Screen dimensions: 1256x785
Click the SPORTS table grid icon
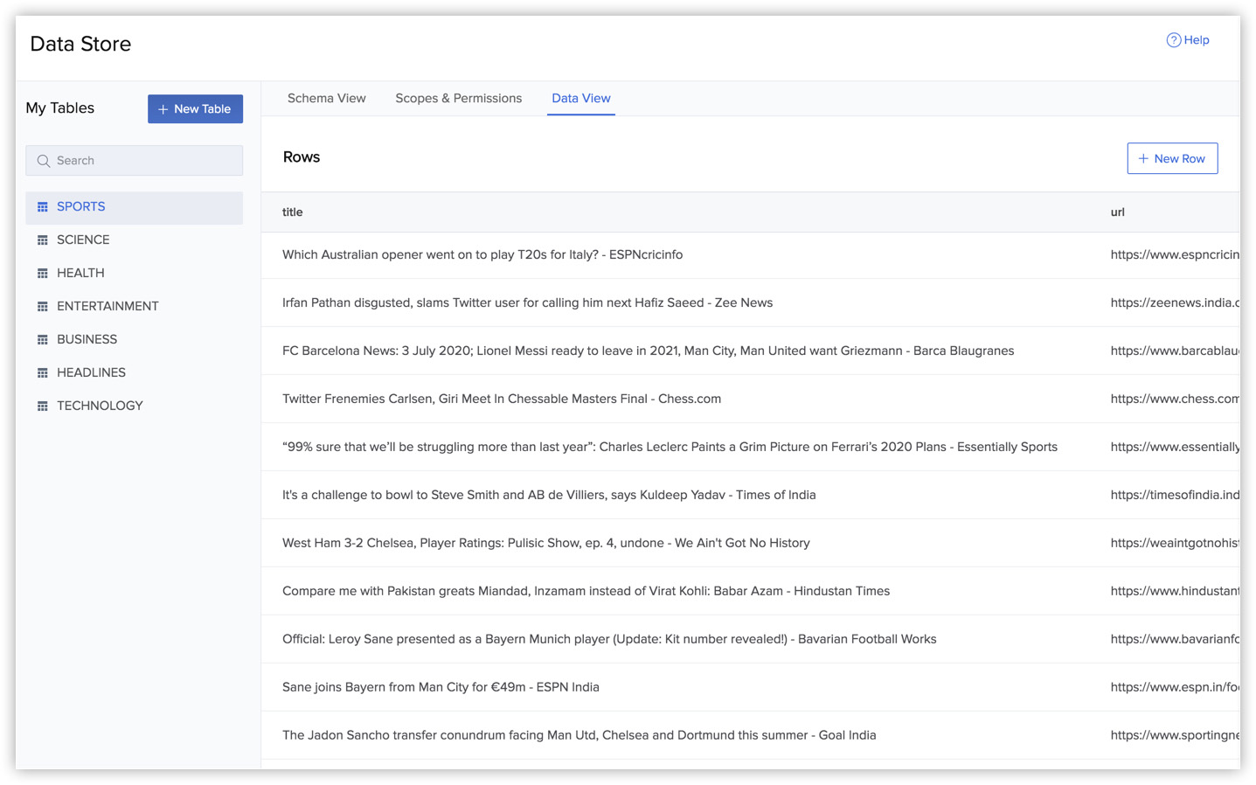pos(42,207)
